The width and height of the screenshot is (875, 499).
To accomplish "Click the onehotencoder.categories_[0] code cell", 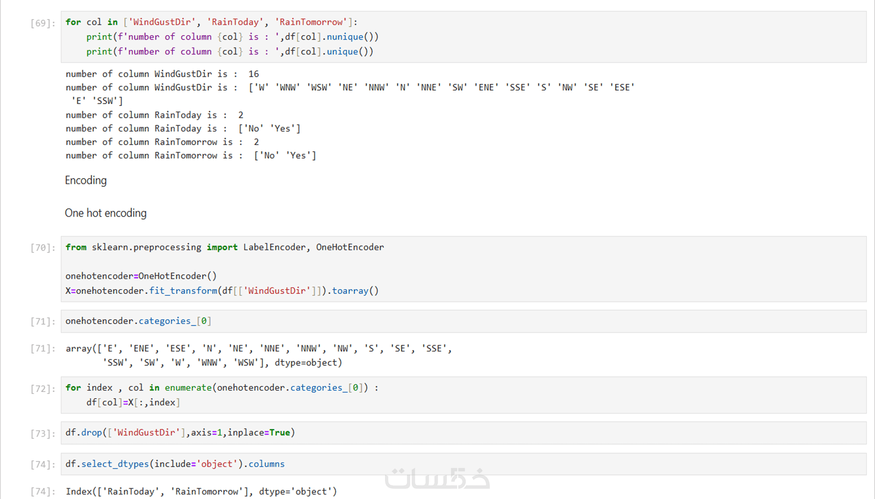I will point(463,321).
